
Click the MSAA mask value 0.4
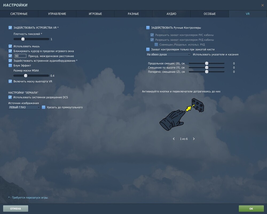tap(52, 76)
